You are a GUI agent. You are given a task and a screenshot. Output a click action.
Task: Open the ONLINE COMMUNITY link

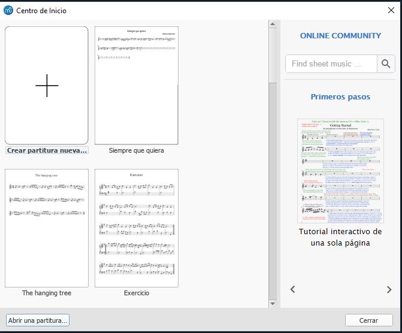pos(340,35)
